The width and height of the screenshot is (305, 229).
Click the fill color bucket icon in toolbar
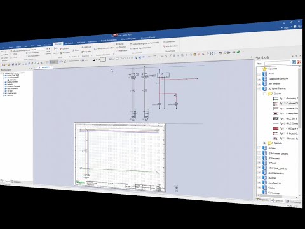(x=94, y=60)
